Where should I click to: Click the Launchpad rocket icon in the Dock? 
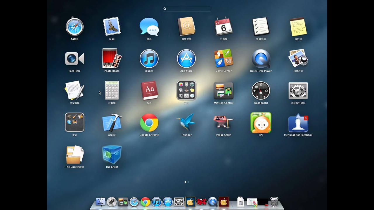112,202
